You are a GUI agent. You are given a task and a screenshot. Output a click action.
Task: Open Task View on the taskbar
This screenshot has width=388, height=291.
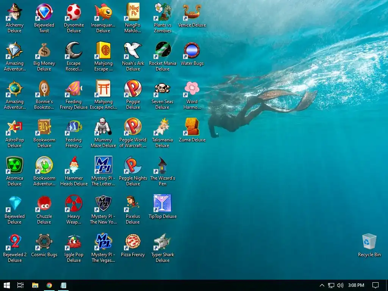(20, 285)
